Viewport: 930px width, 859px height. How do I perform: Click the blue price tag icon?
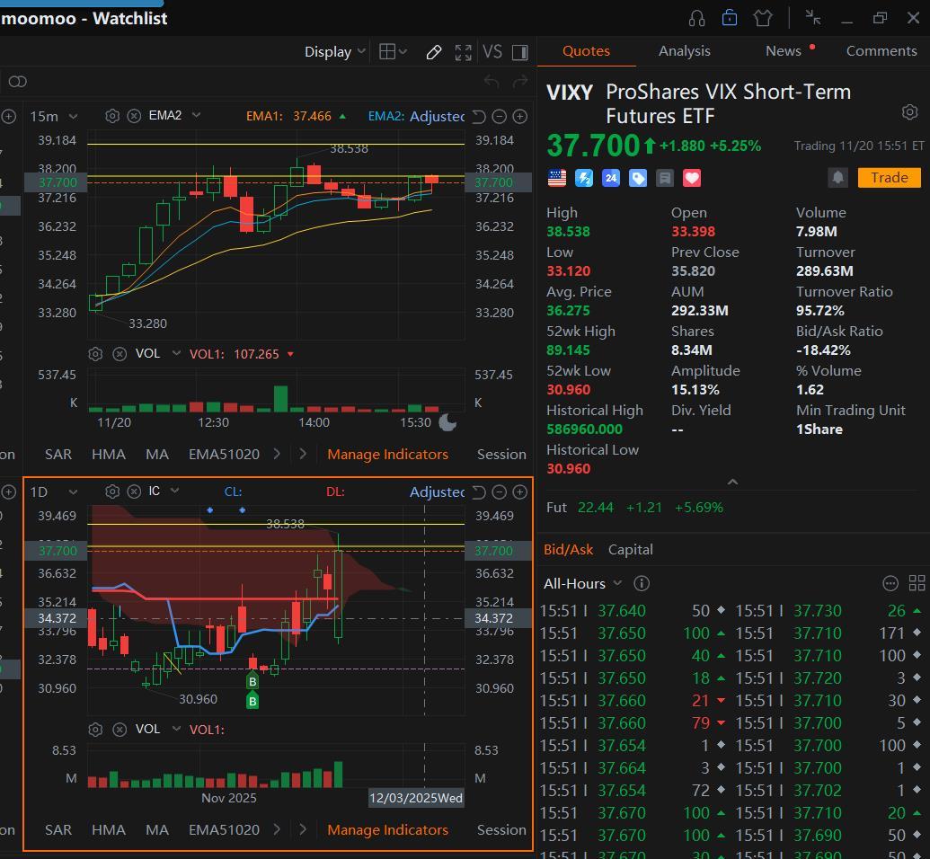(x=638, y=178)
